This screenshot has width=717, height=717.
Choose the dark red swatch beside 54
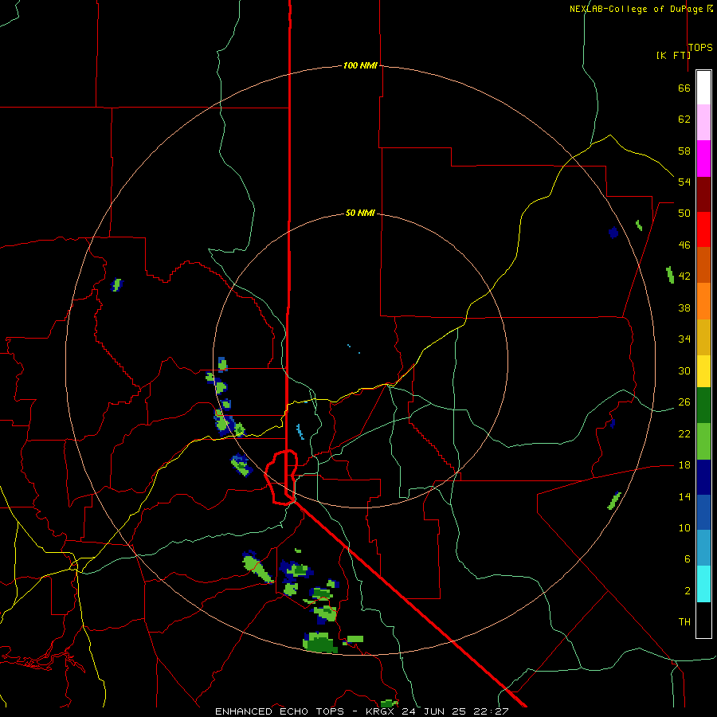click(x=703, y=194)
